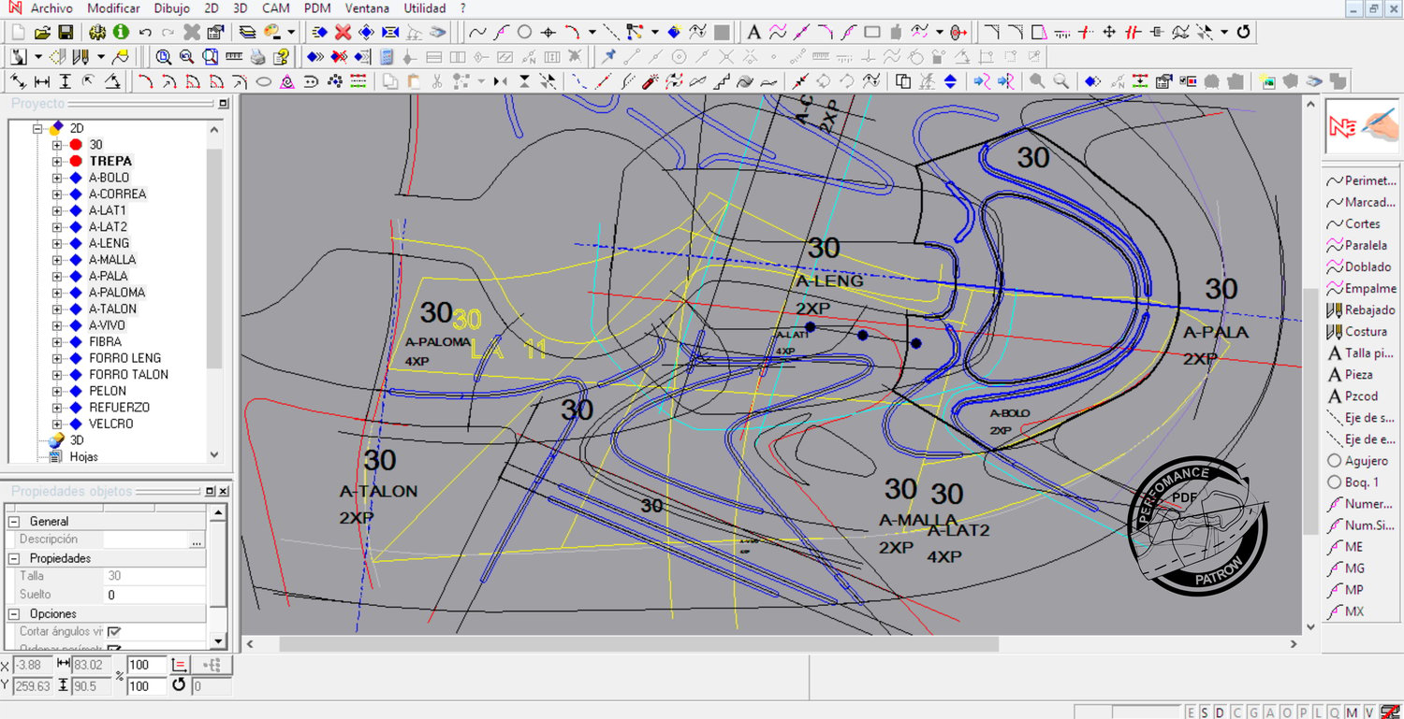Expand the FIBRA tree node
This screenshot has width=1404, height=719.
click(x=57, y=342)
